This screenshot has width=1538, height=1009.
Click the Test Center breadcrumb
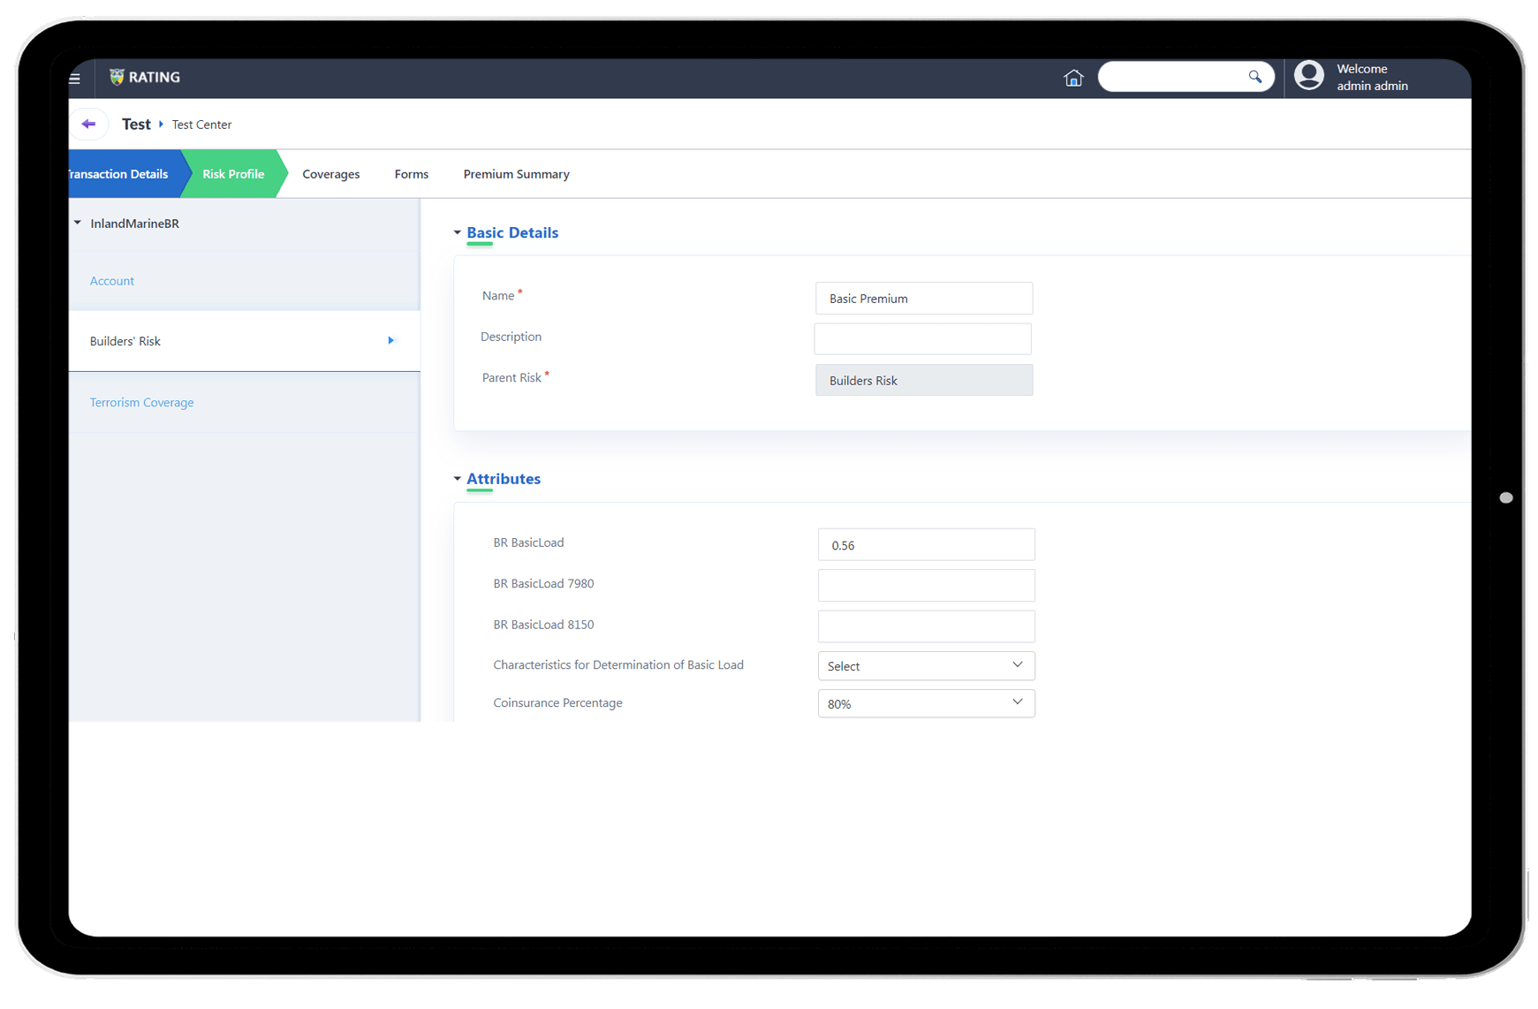[201, 125]
